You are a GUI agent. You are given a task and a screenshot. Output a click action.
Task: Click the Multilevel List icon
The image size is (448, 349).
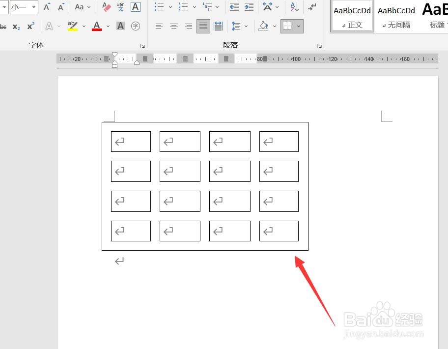[x=207, y=7]
